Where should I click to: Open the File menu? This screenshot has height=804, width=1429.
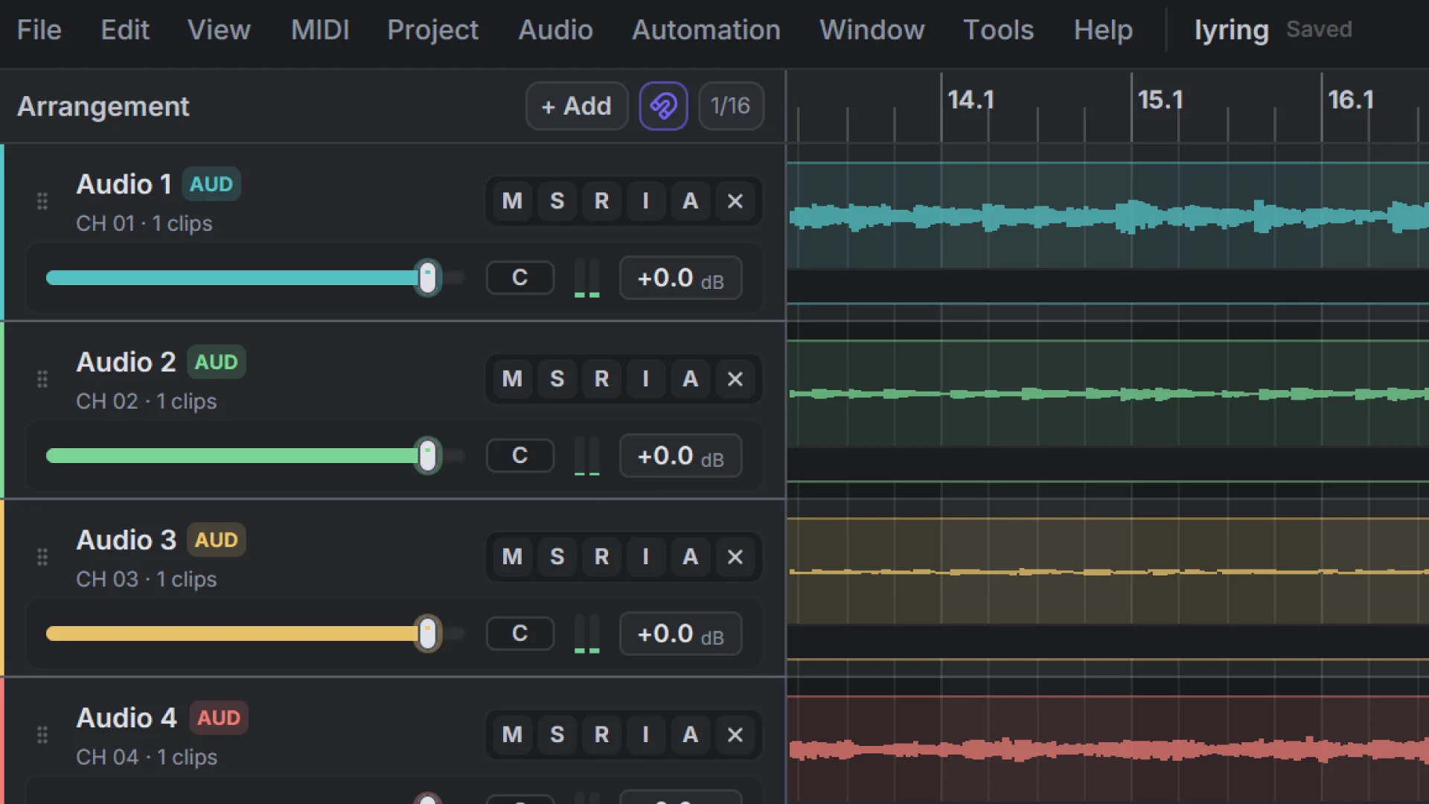39,30
